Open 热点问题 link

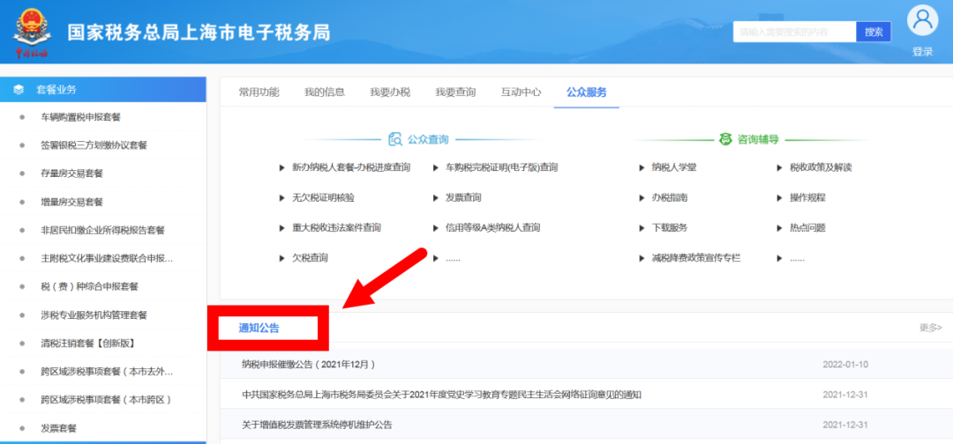point(807,228)
